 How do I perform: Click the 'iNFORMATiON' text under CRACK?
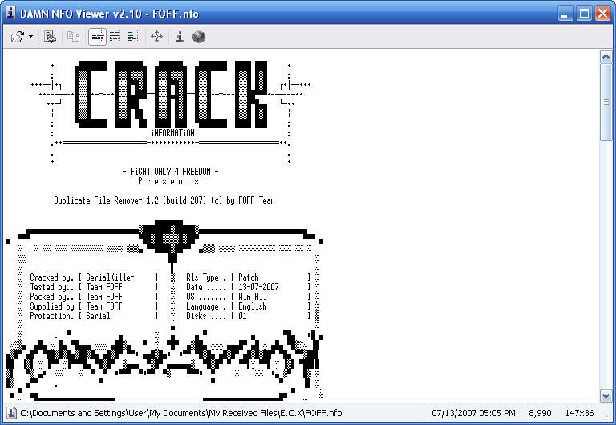coord(173,133)
